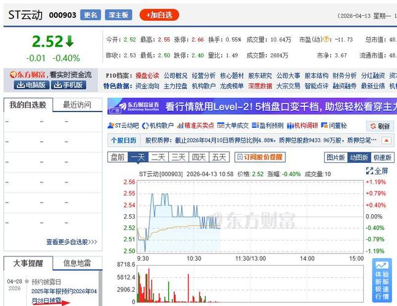Open the 东方财富证券 Level-2 banner
Screen dimensions: 397x306
[252, 106]
